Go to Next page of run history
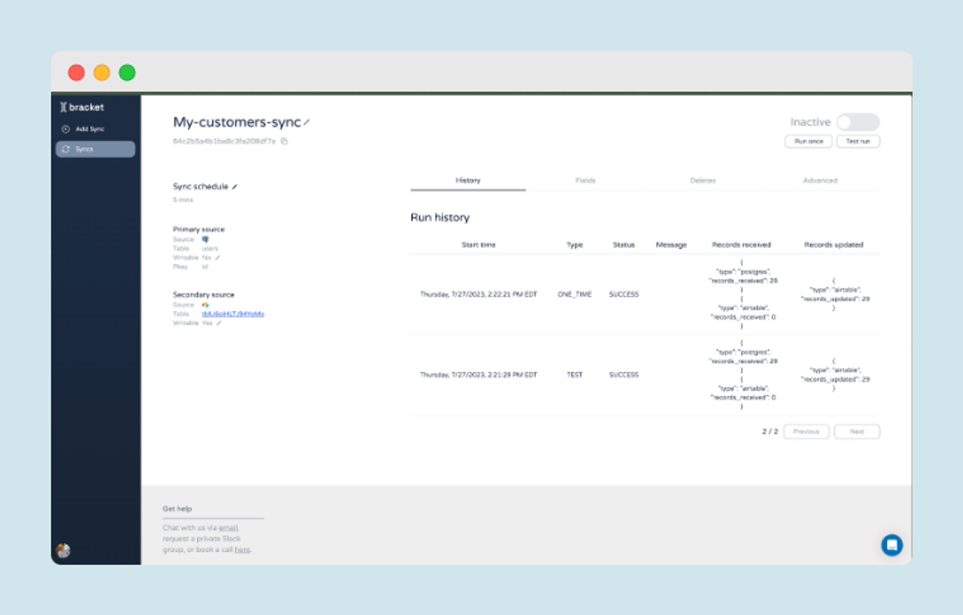 click(x=856, y=431)
